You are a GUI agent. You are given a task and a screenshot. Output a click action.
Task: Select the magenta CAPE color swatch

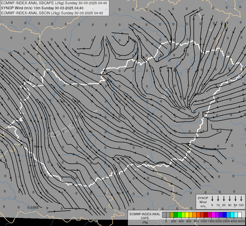(213, 215)
